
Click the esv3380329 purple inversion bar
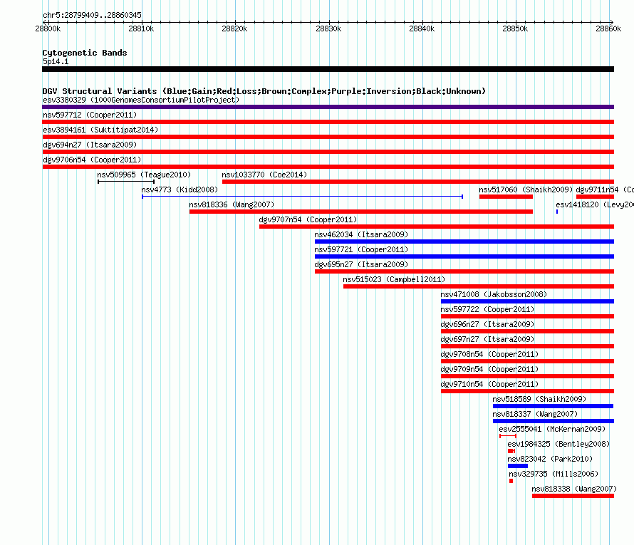coord(328,107)
